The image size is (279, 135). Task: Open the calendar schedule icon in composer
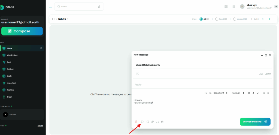coord(162,122)
